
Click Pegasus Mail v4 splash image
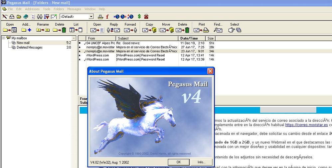tap(151, 117)
